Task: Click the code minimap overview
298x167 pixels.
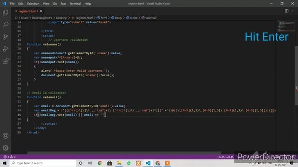Action: [286, 26]
